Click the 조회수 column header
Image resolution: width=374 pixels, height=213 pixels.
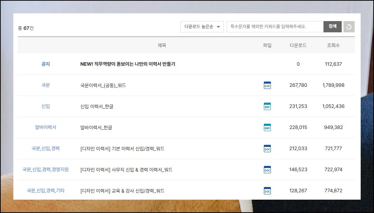333,45
